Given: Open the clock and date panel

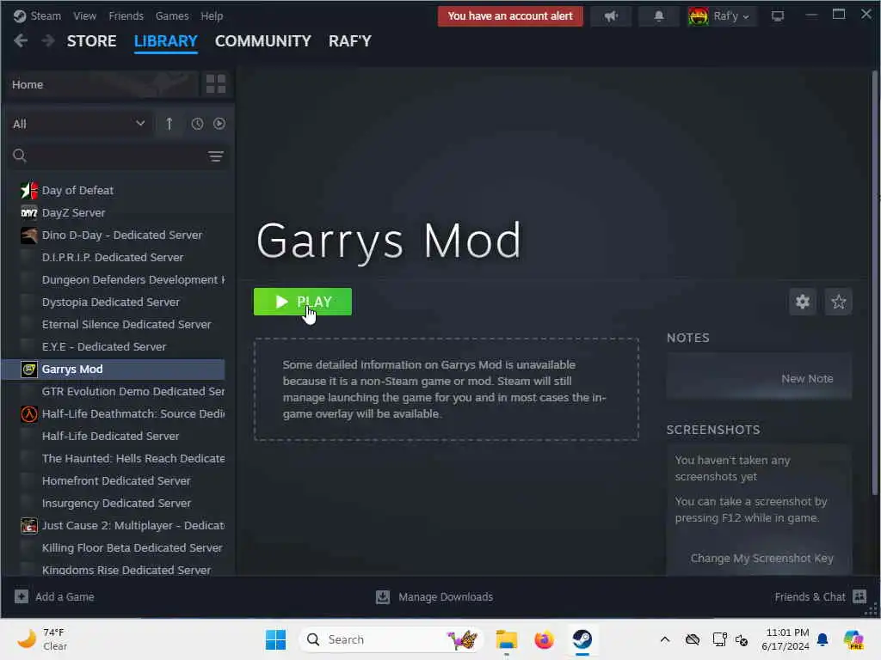Looking at the screenshot, I should [786, 639].
